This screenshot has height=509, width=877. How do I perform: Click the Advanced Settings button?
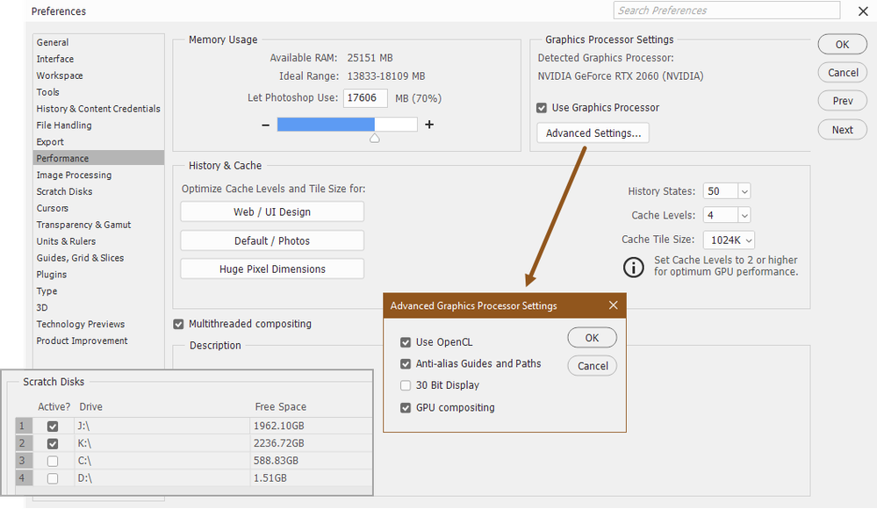pos(591,133)
